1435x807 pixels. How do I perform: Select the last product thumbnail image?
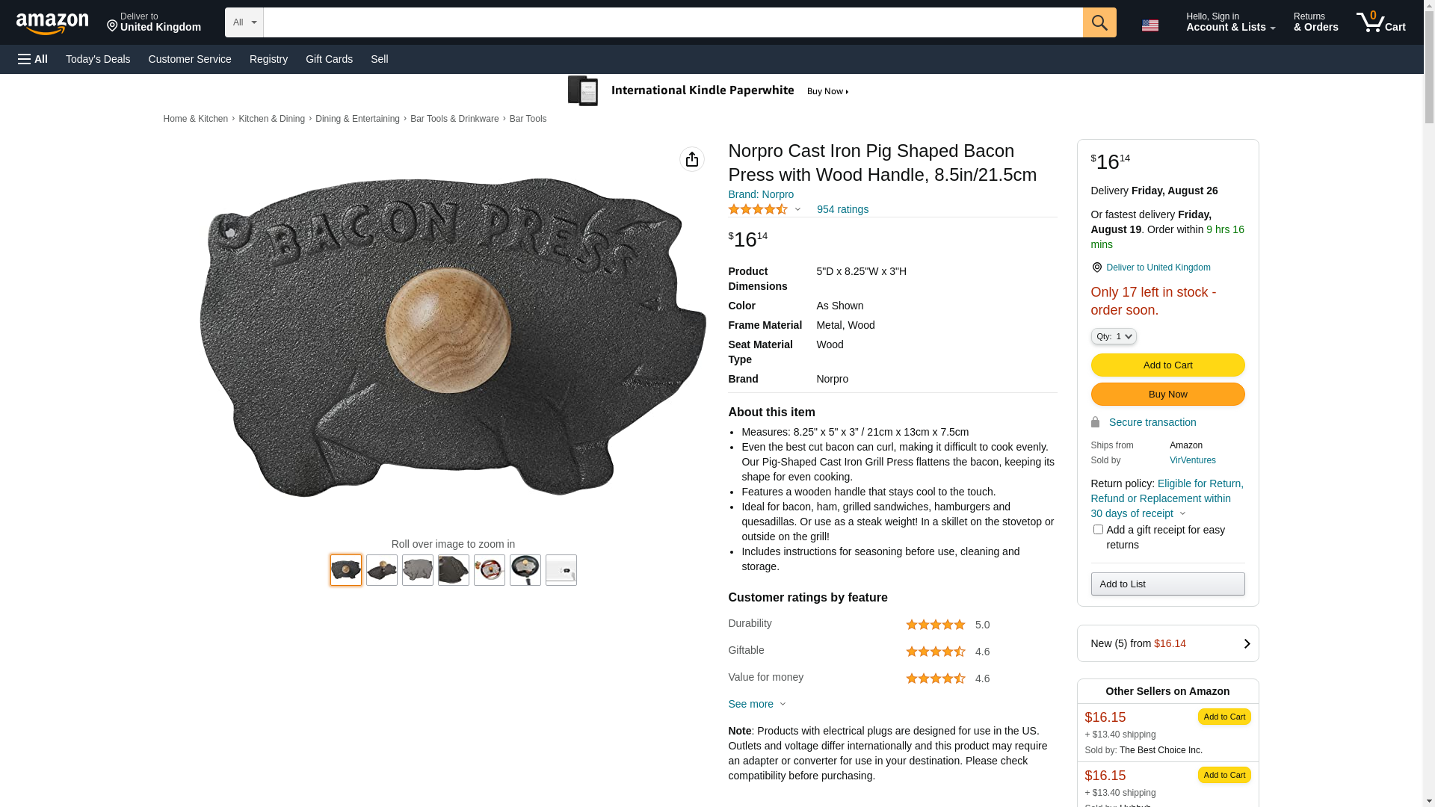[x=561, y=570]
